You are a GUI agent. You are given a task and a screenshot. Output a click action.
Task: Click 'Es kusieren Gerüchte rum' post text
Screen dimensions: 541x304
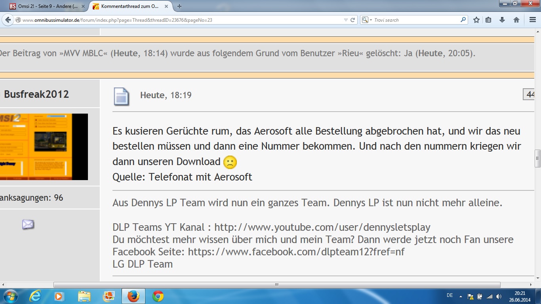point(172,131)
